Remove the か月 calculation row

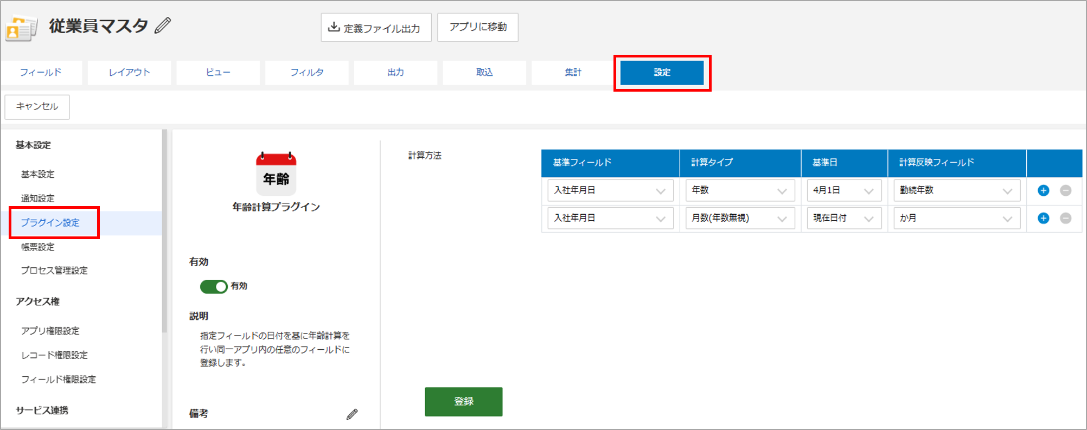(1065, 218)
